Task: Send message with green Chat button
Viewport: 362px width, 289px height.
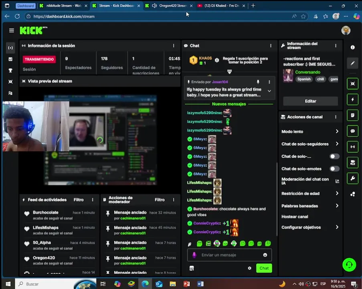Action: point(264,268)
